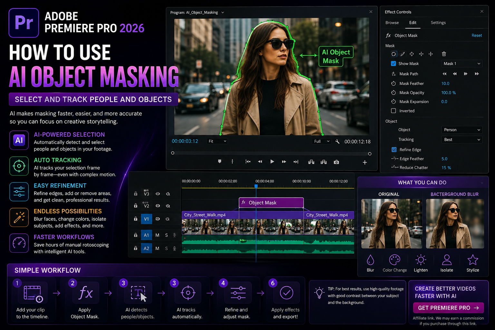Delete mask using the trash icon
The width and height of the screenshot is (495, 330).
point(444,54)
